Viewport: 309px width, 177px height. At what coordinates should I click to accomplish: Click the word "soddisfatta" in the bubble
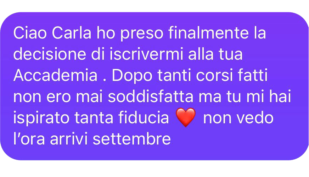tap(151, 97)
